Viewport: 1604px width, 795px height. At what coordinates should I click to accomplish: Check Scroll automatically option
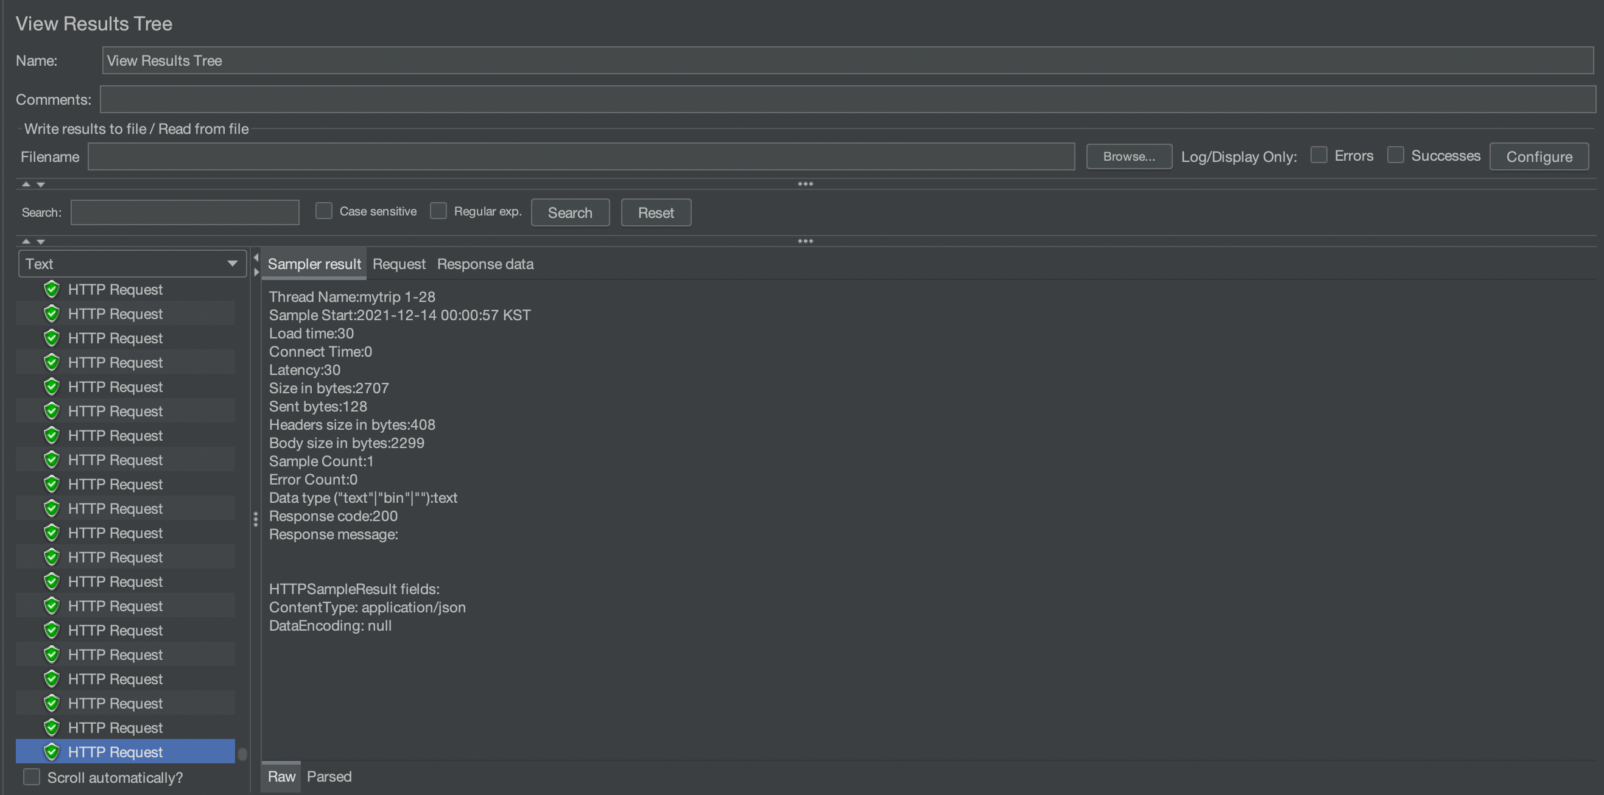32,777
